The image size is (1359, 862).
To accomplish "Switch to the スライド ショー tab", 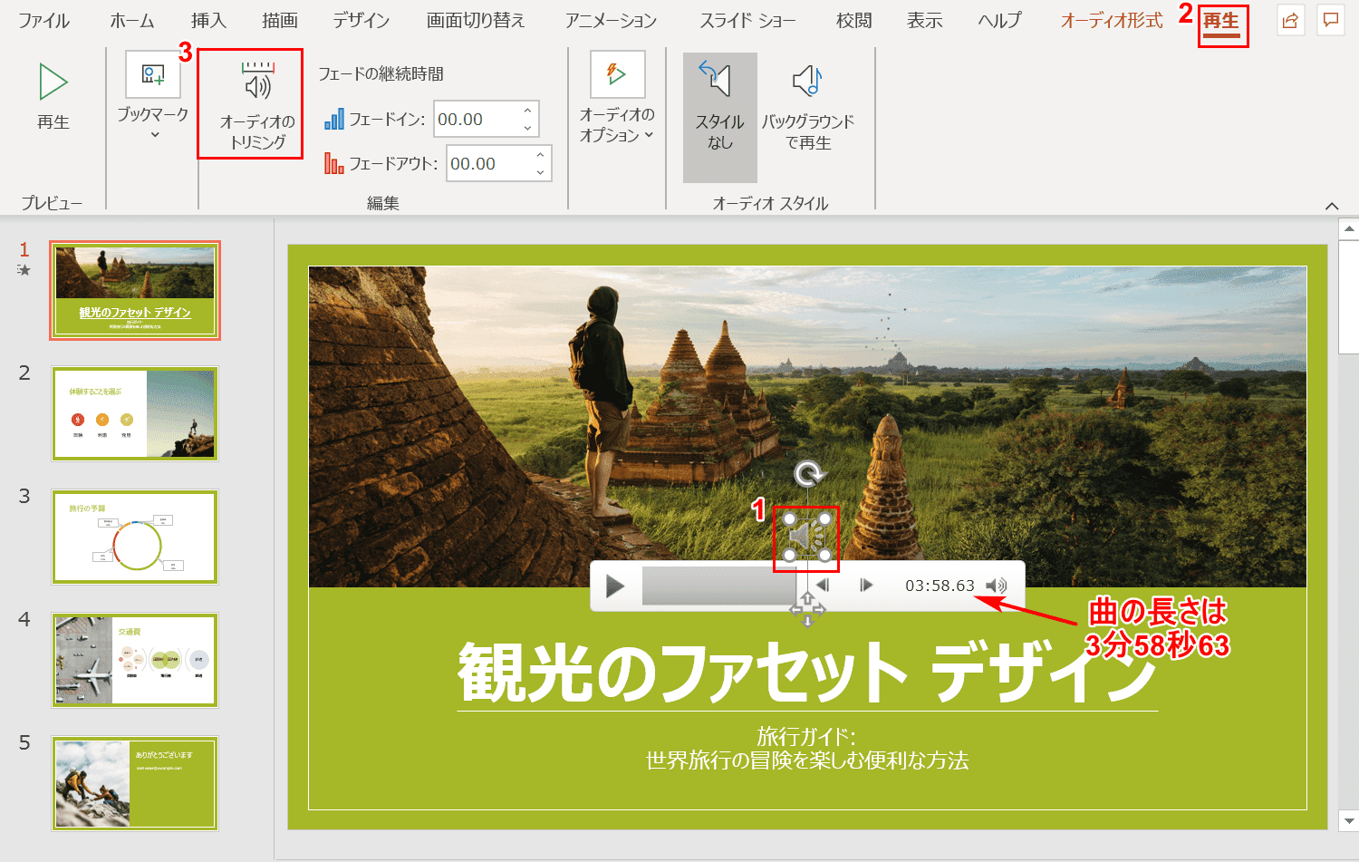I will [747, 20].
